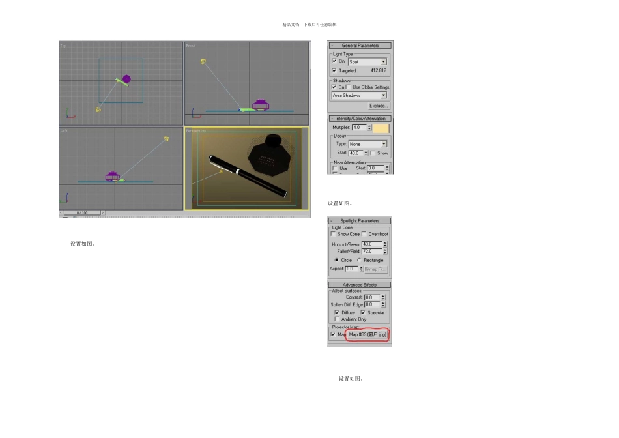Toggle the Diffuse checkbox
The image size is (619, 438).
tap(337, 312)
